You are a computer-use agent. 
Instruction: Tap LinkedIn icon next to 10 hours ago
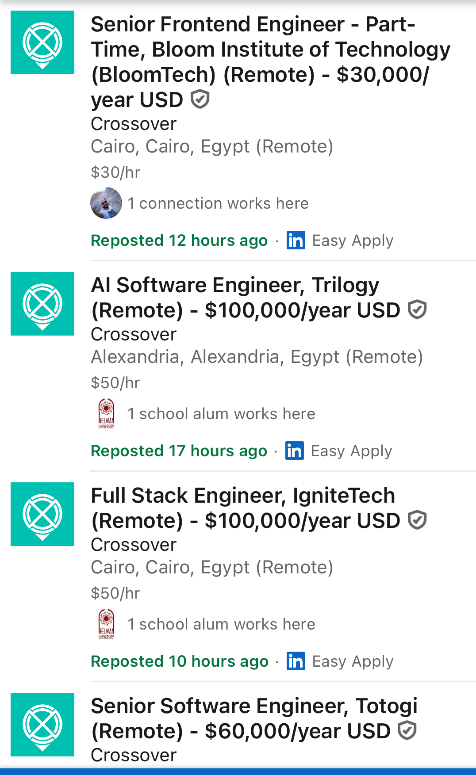296,661
